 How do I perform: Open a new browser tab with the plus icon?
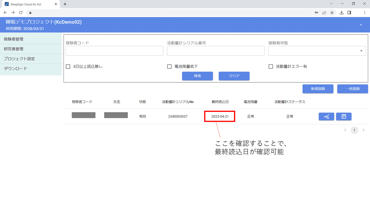pos(65,4)
